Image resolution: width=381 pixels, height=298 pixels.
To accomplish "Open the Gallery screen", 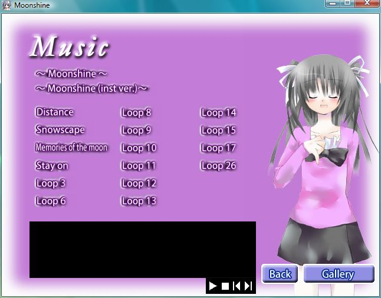I will [x=339, y=274].
